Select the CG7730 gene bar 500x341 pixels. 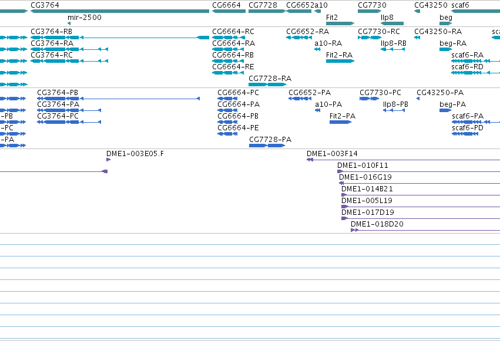tap(370, 11)
